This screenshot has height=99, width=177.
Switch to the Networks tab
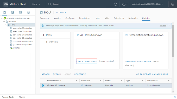pos(133,18)
